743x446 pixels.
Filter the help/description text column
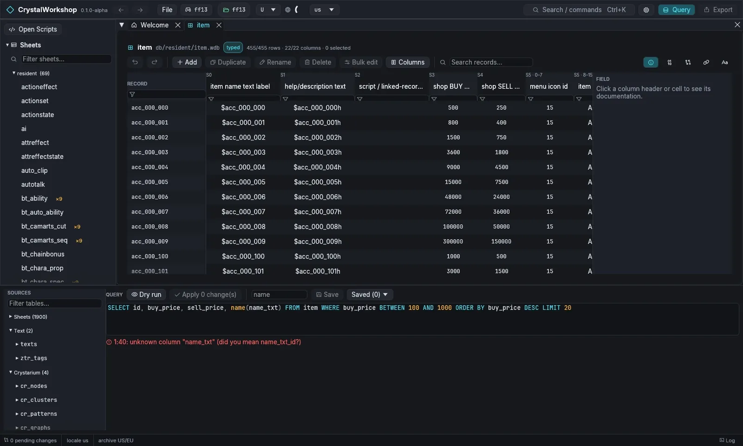click(x=286, y=99)
